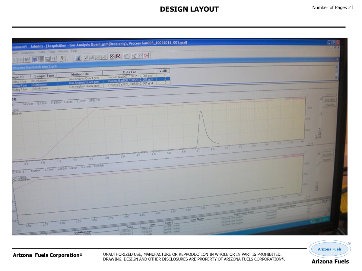
Task: Click the second peak integration toolbar icon
Action: 92,57
